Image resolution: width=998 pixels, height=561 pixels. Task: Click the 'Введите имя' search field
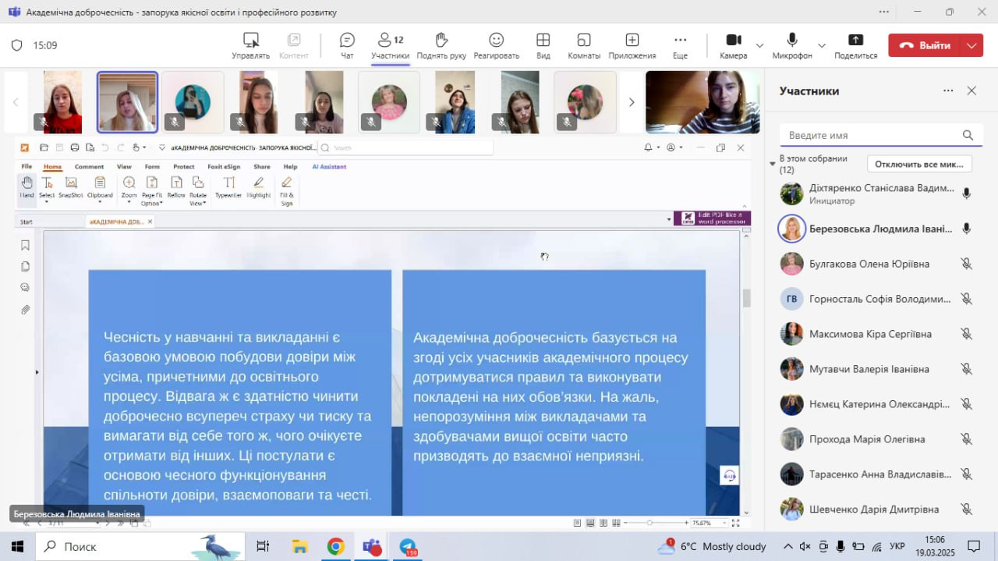tap(872, 135)
